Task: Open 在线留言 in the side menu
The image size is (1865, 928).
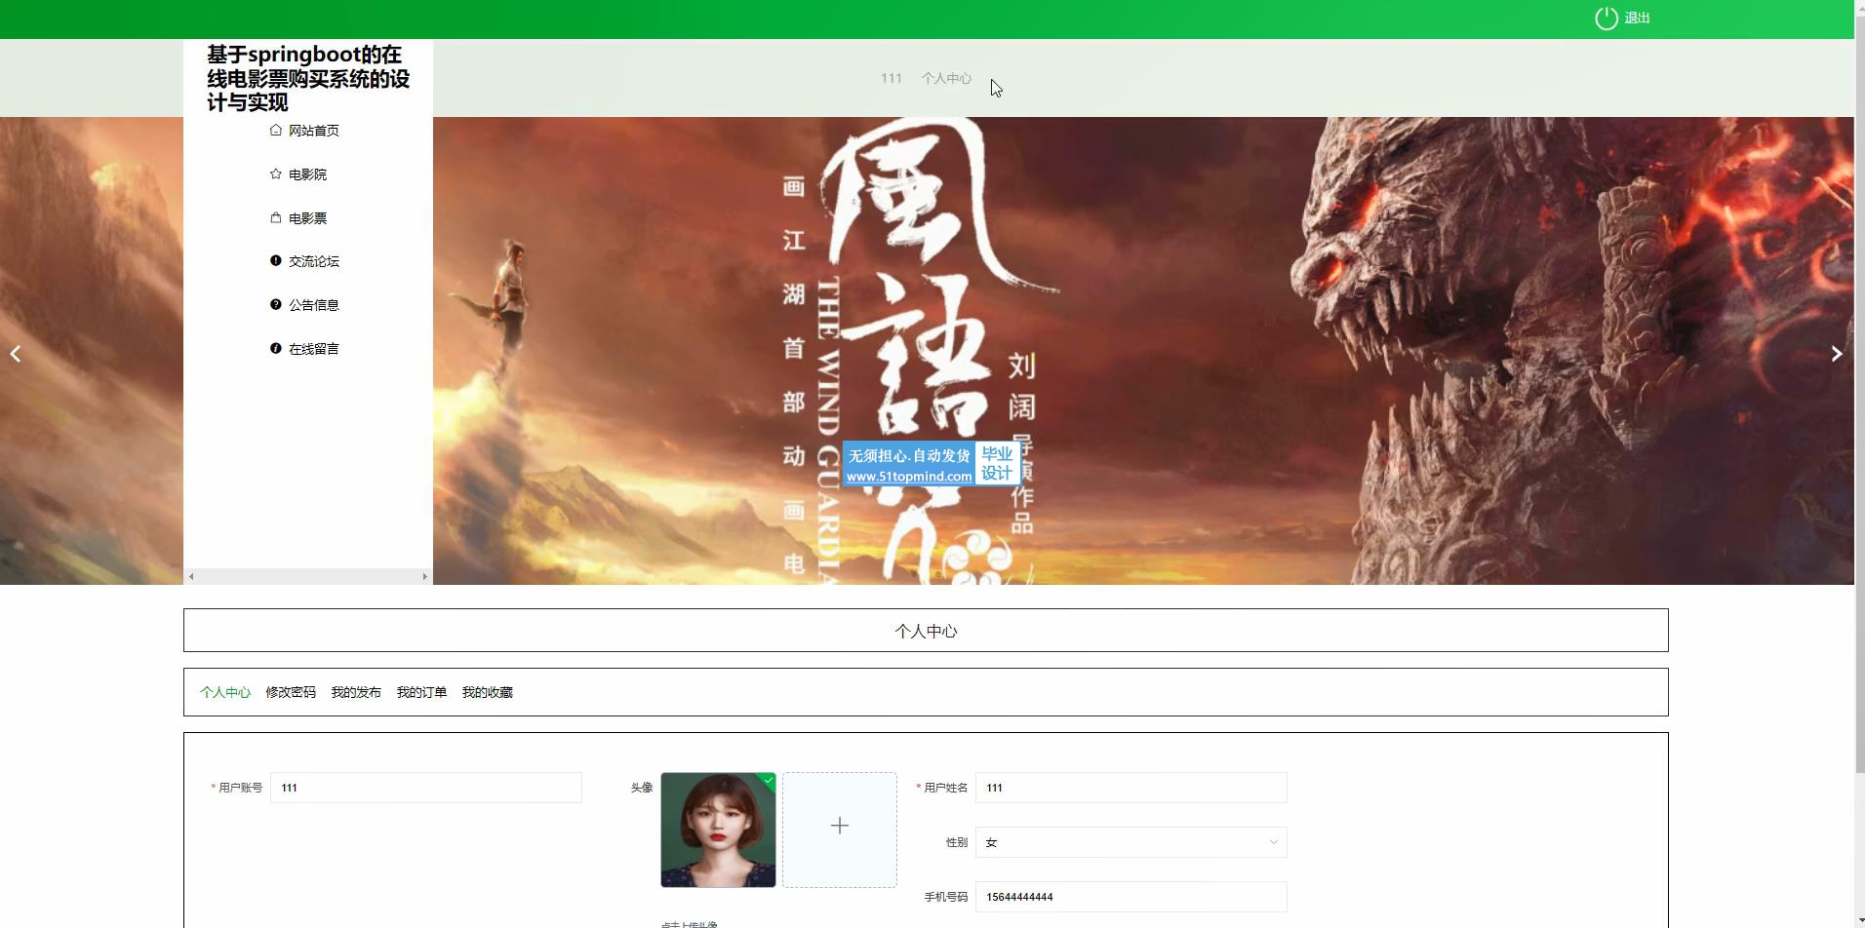Action: pos(314,349)
